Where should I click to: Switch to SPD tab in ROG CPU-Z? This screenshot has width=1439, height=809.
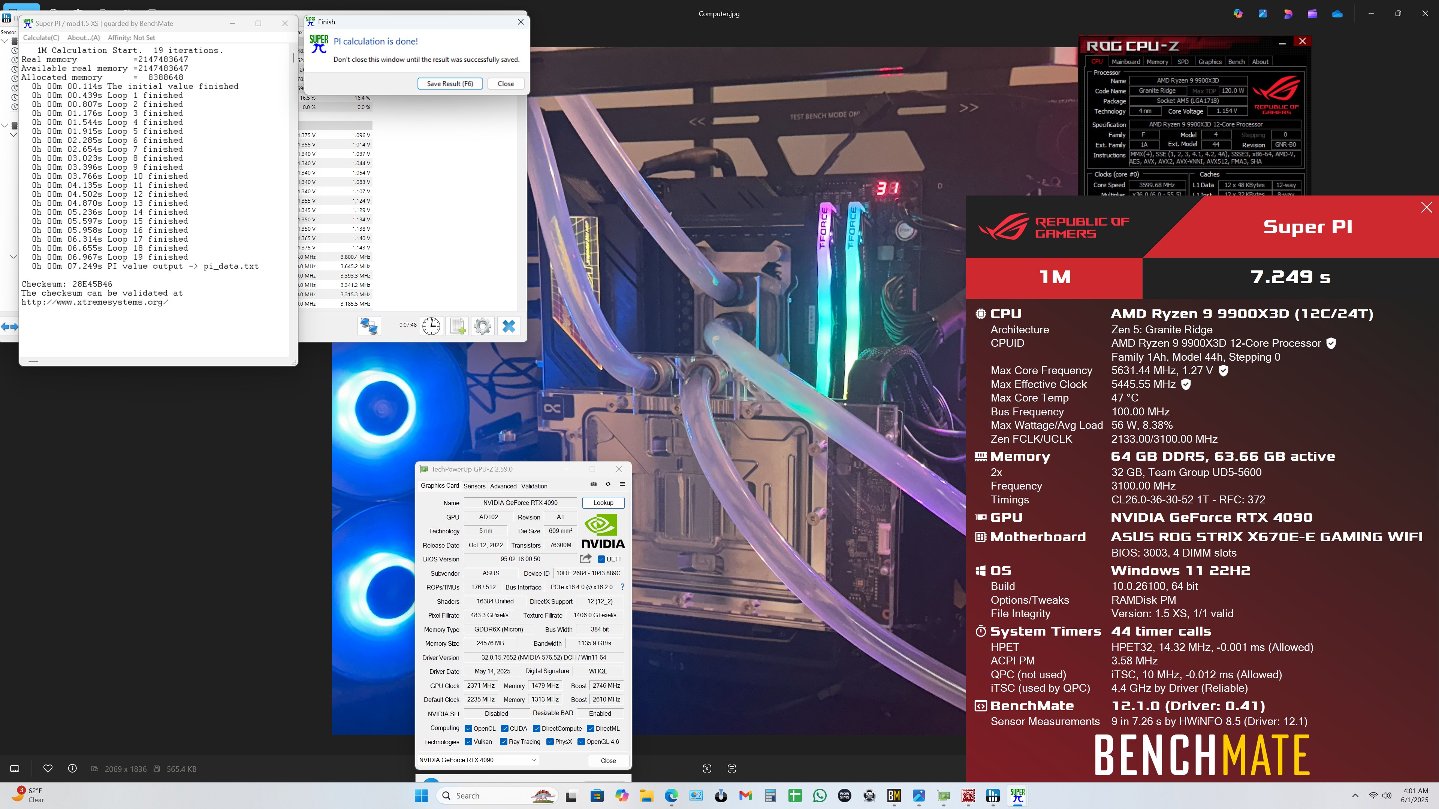click(x=1183, y=61)
